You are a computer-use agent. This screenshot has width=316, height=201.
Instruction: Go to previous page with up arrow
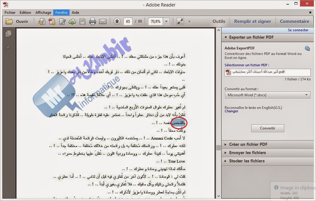(117, 21)
